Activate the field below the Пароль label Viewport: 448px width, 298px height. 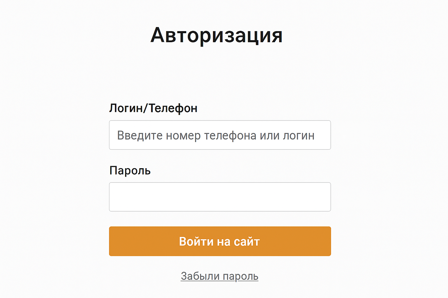(220, 197)
